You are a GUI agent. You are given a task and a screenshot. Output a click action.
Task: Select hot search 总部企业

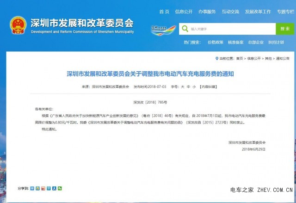256,42
